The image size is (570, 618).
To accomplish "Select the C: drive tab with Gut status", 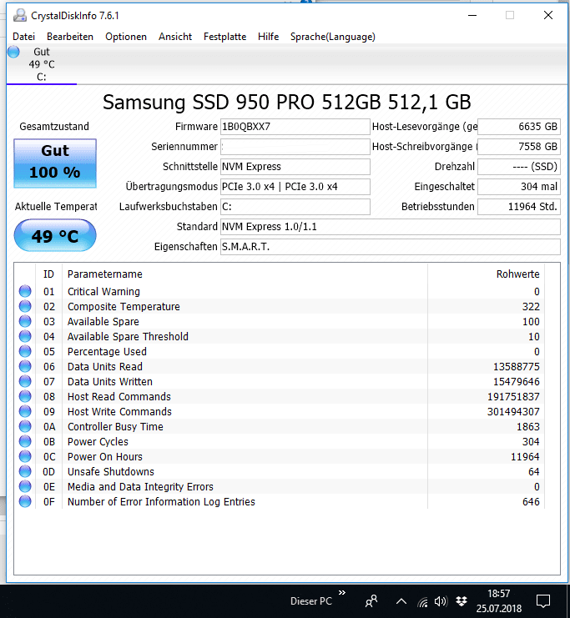I will pyautogui.click(x=42, y=64).
